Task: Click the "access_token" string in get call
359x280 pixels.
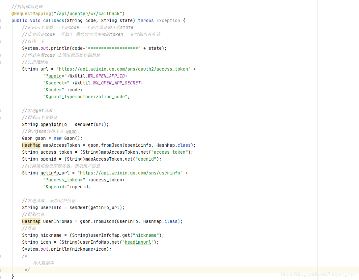Action: pos(170,152)
